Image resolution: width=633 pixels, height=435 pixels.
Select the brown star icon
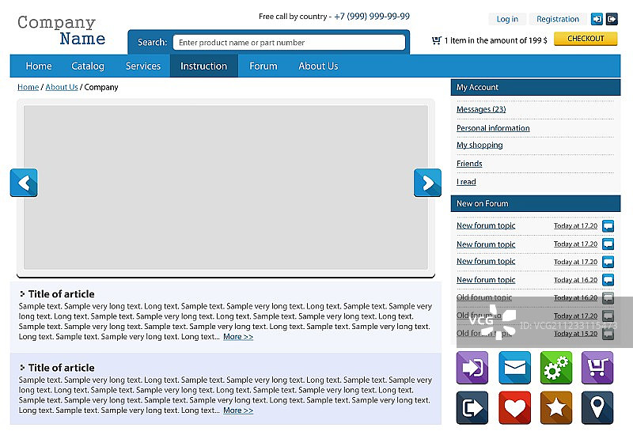(556, 407)
